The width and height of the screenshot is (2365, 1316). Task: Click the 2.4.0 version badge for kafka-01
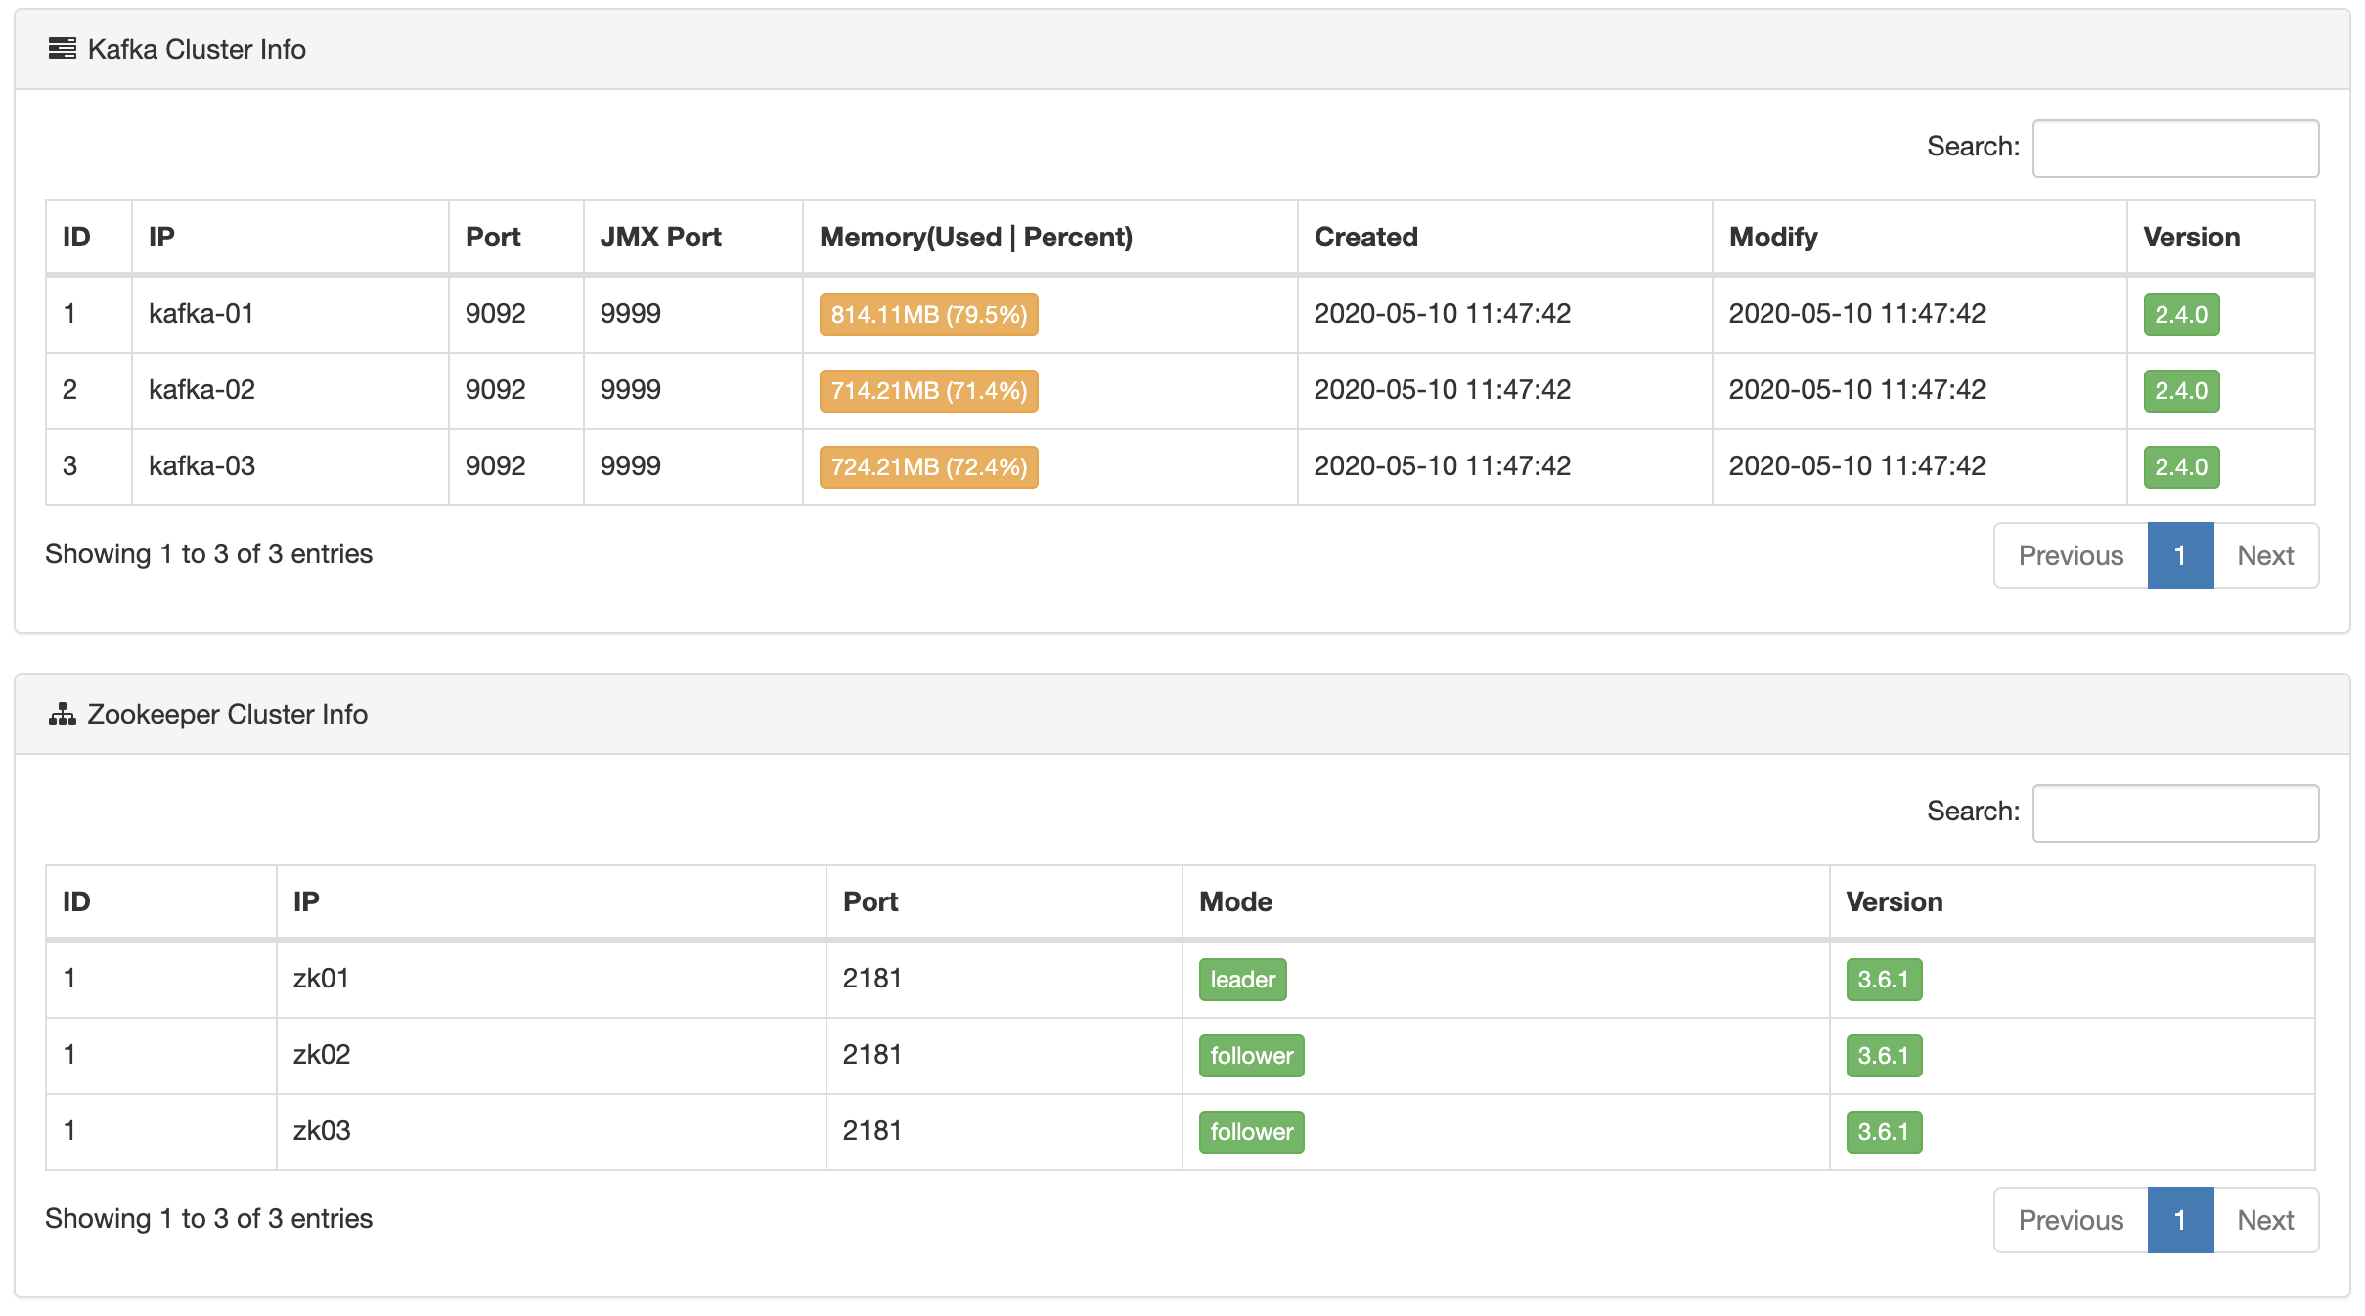click(x=2181, y=315)
